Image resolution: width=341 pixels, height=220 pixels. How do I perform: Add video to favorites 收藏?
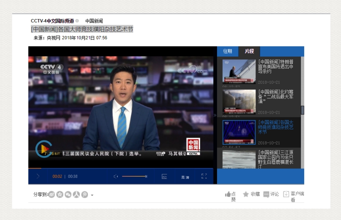tap(251, 194)
